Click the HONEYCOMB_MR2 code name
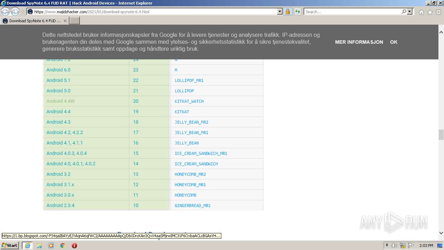Screen dimensions: 444x250 (190, 174)
